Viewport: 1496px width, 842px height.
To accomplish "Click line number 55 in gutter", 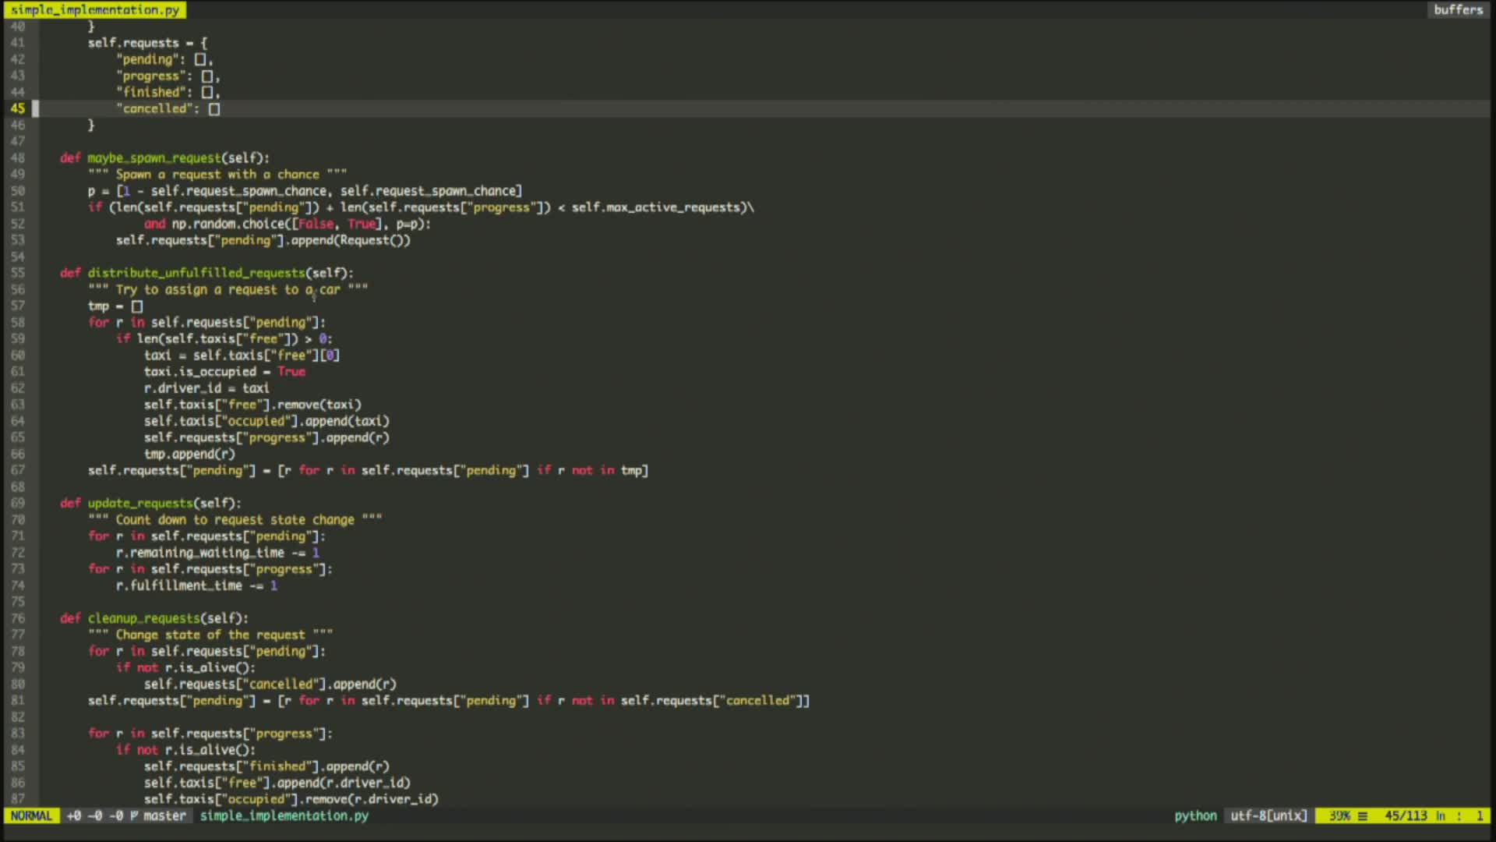I will [x=17, y=273].
